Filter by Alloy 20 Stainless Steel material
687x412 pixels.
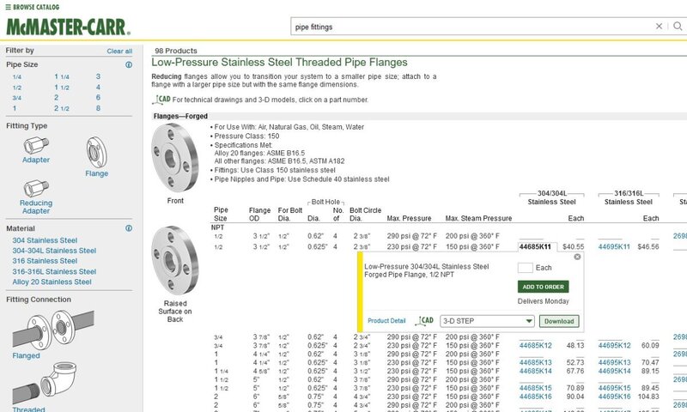[x=52, y=282]
